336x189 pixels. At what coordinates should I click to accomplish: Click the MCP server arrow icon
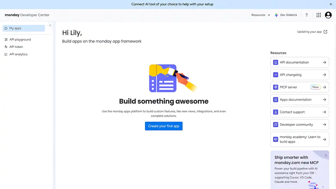[324, 87]
